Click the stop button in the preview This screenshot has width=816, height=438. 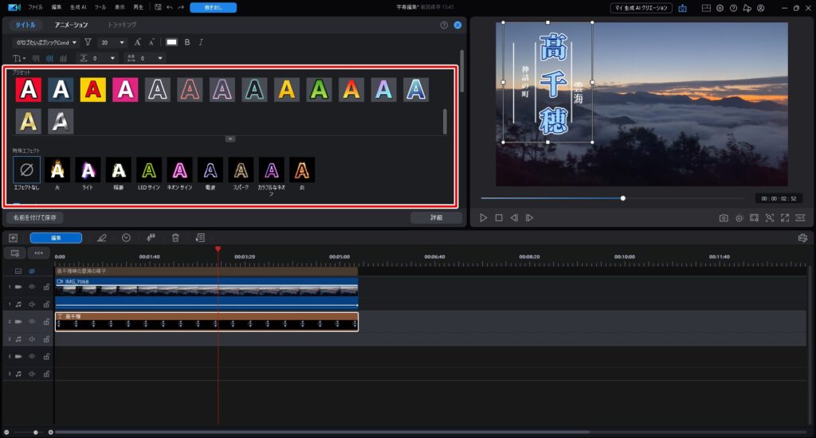[499, 217]
